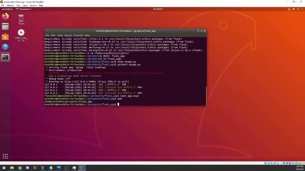
Task: Open the Help menu in the terminal window
Action: coord(87,35)
